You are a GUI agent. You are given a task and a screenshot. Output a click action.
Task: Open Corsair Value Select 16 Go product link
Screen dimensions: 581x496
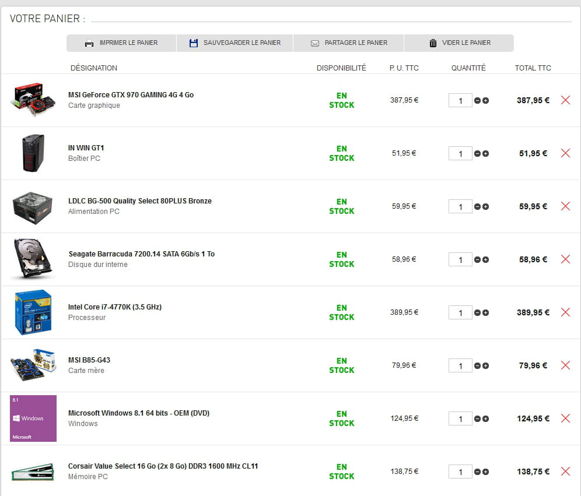[x=163, y=466]
